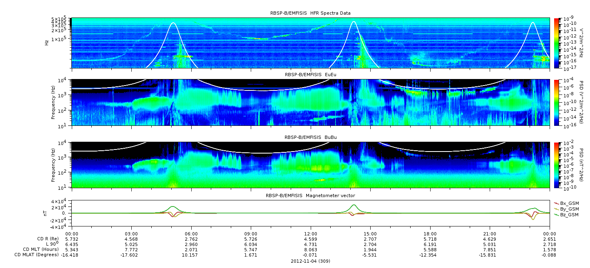Click the HFR Spectra Data plot title
Image resolution: width=590 pixels, height=268 pixels.
(310, 13)
